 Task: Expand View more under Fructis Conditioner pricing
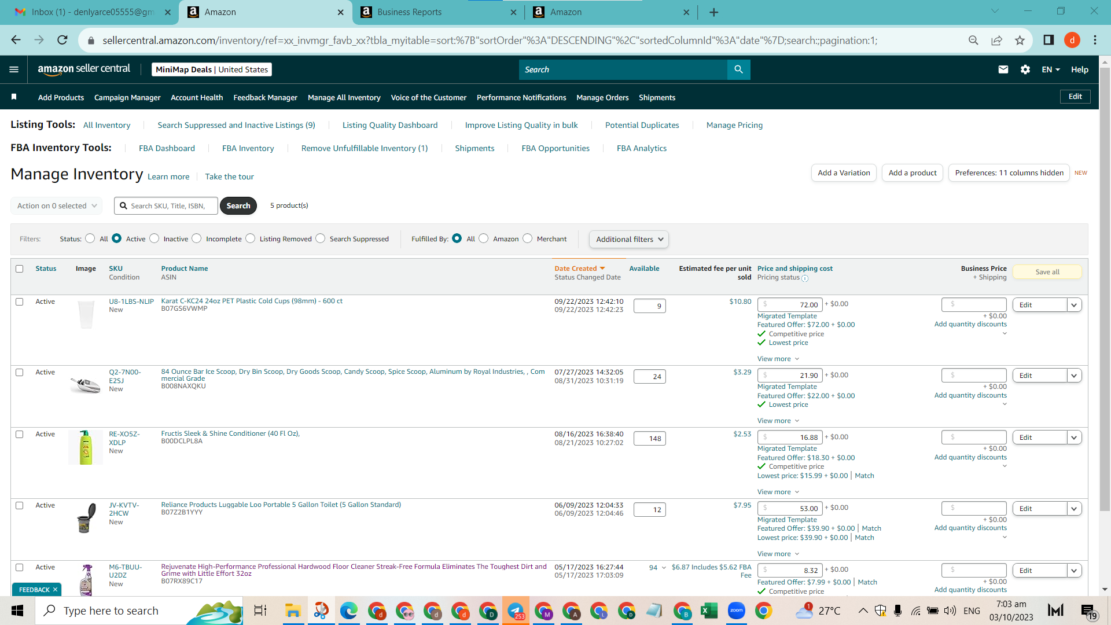pyautogui.click(x=778, y=492)
